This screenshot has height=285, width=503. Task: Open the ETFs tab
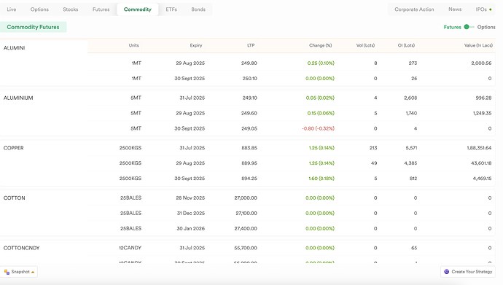171,9
